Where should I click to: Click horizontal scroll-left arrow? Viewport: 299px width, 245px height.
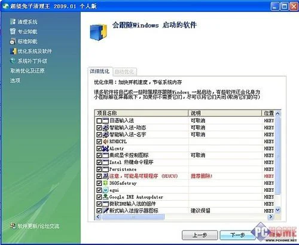pos(98,217)
